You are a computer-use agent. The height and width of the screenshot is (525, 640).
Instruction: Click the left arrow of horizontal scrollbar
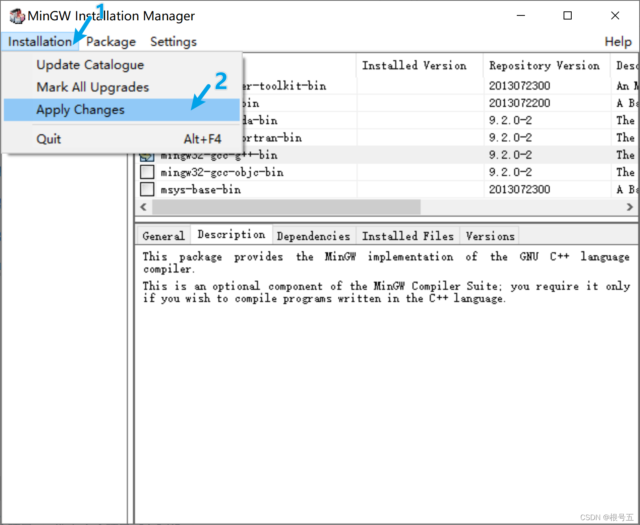pyautogui.click(x=143, y=207)
